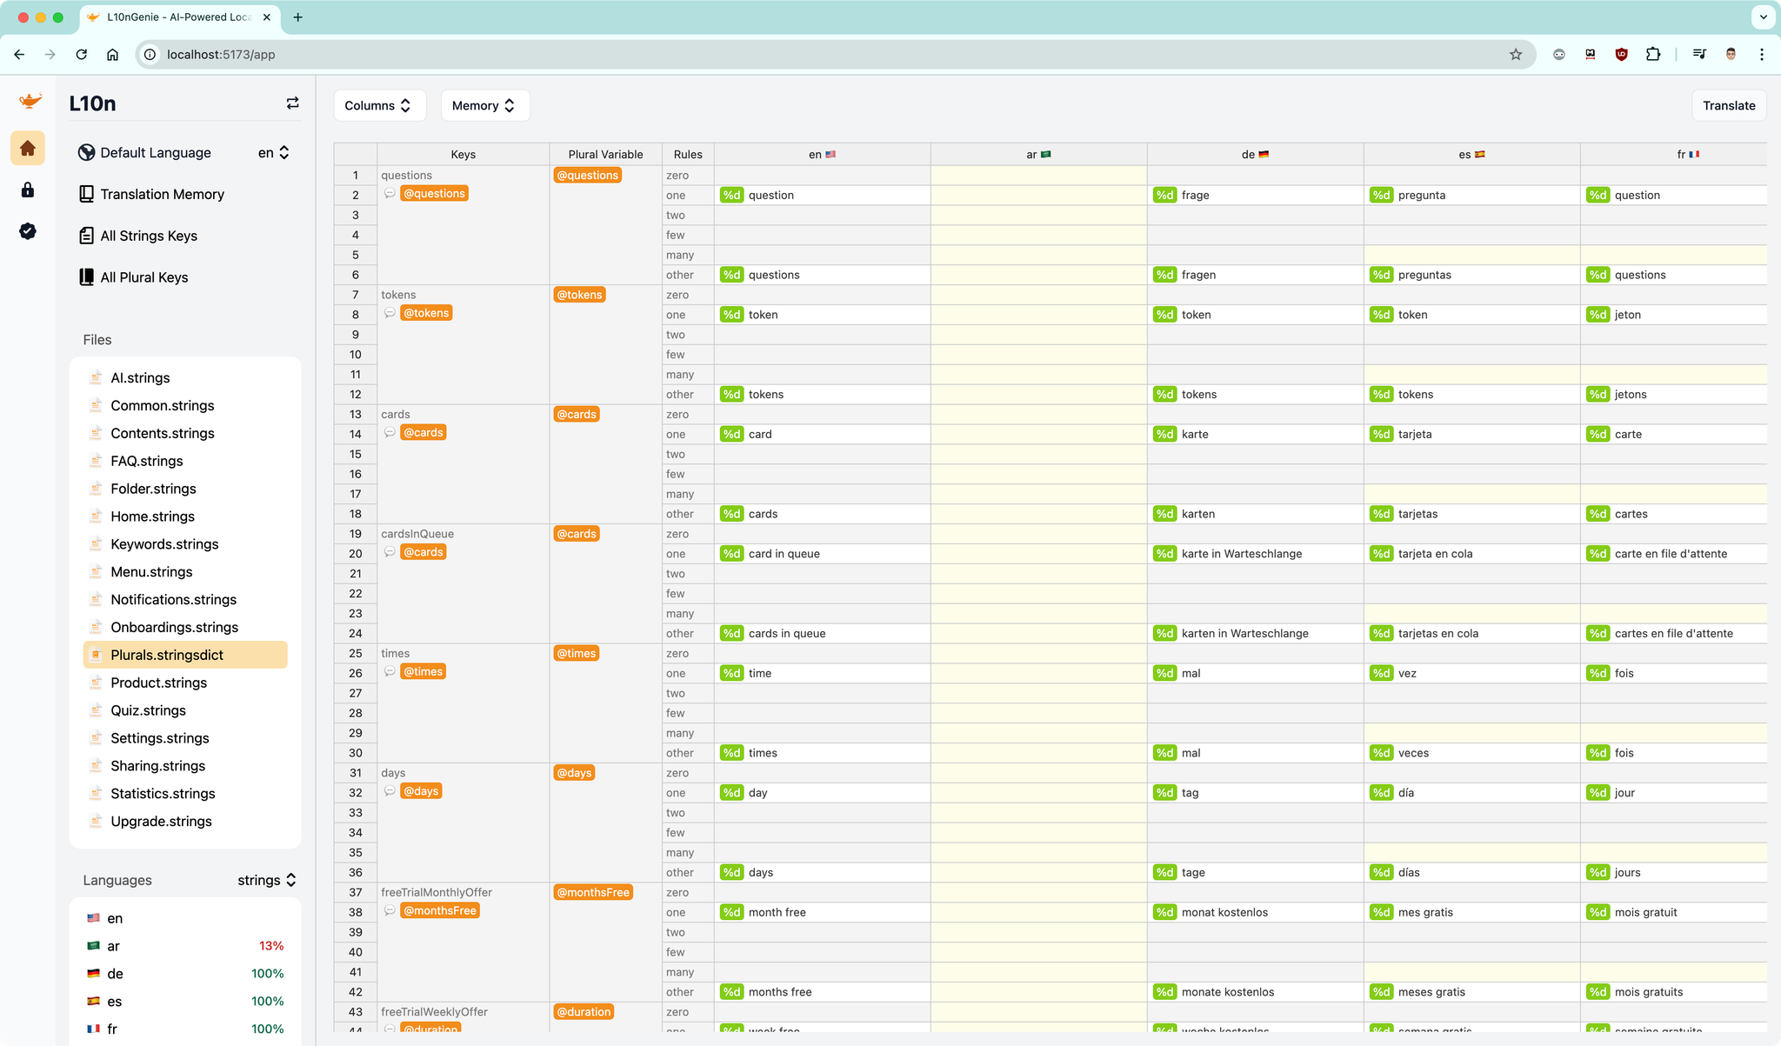Bookmark this page with the star icon

point(1516,54)
